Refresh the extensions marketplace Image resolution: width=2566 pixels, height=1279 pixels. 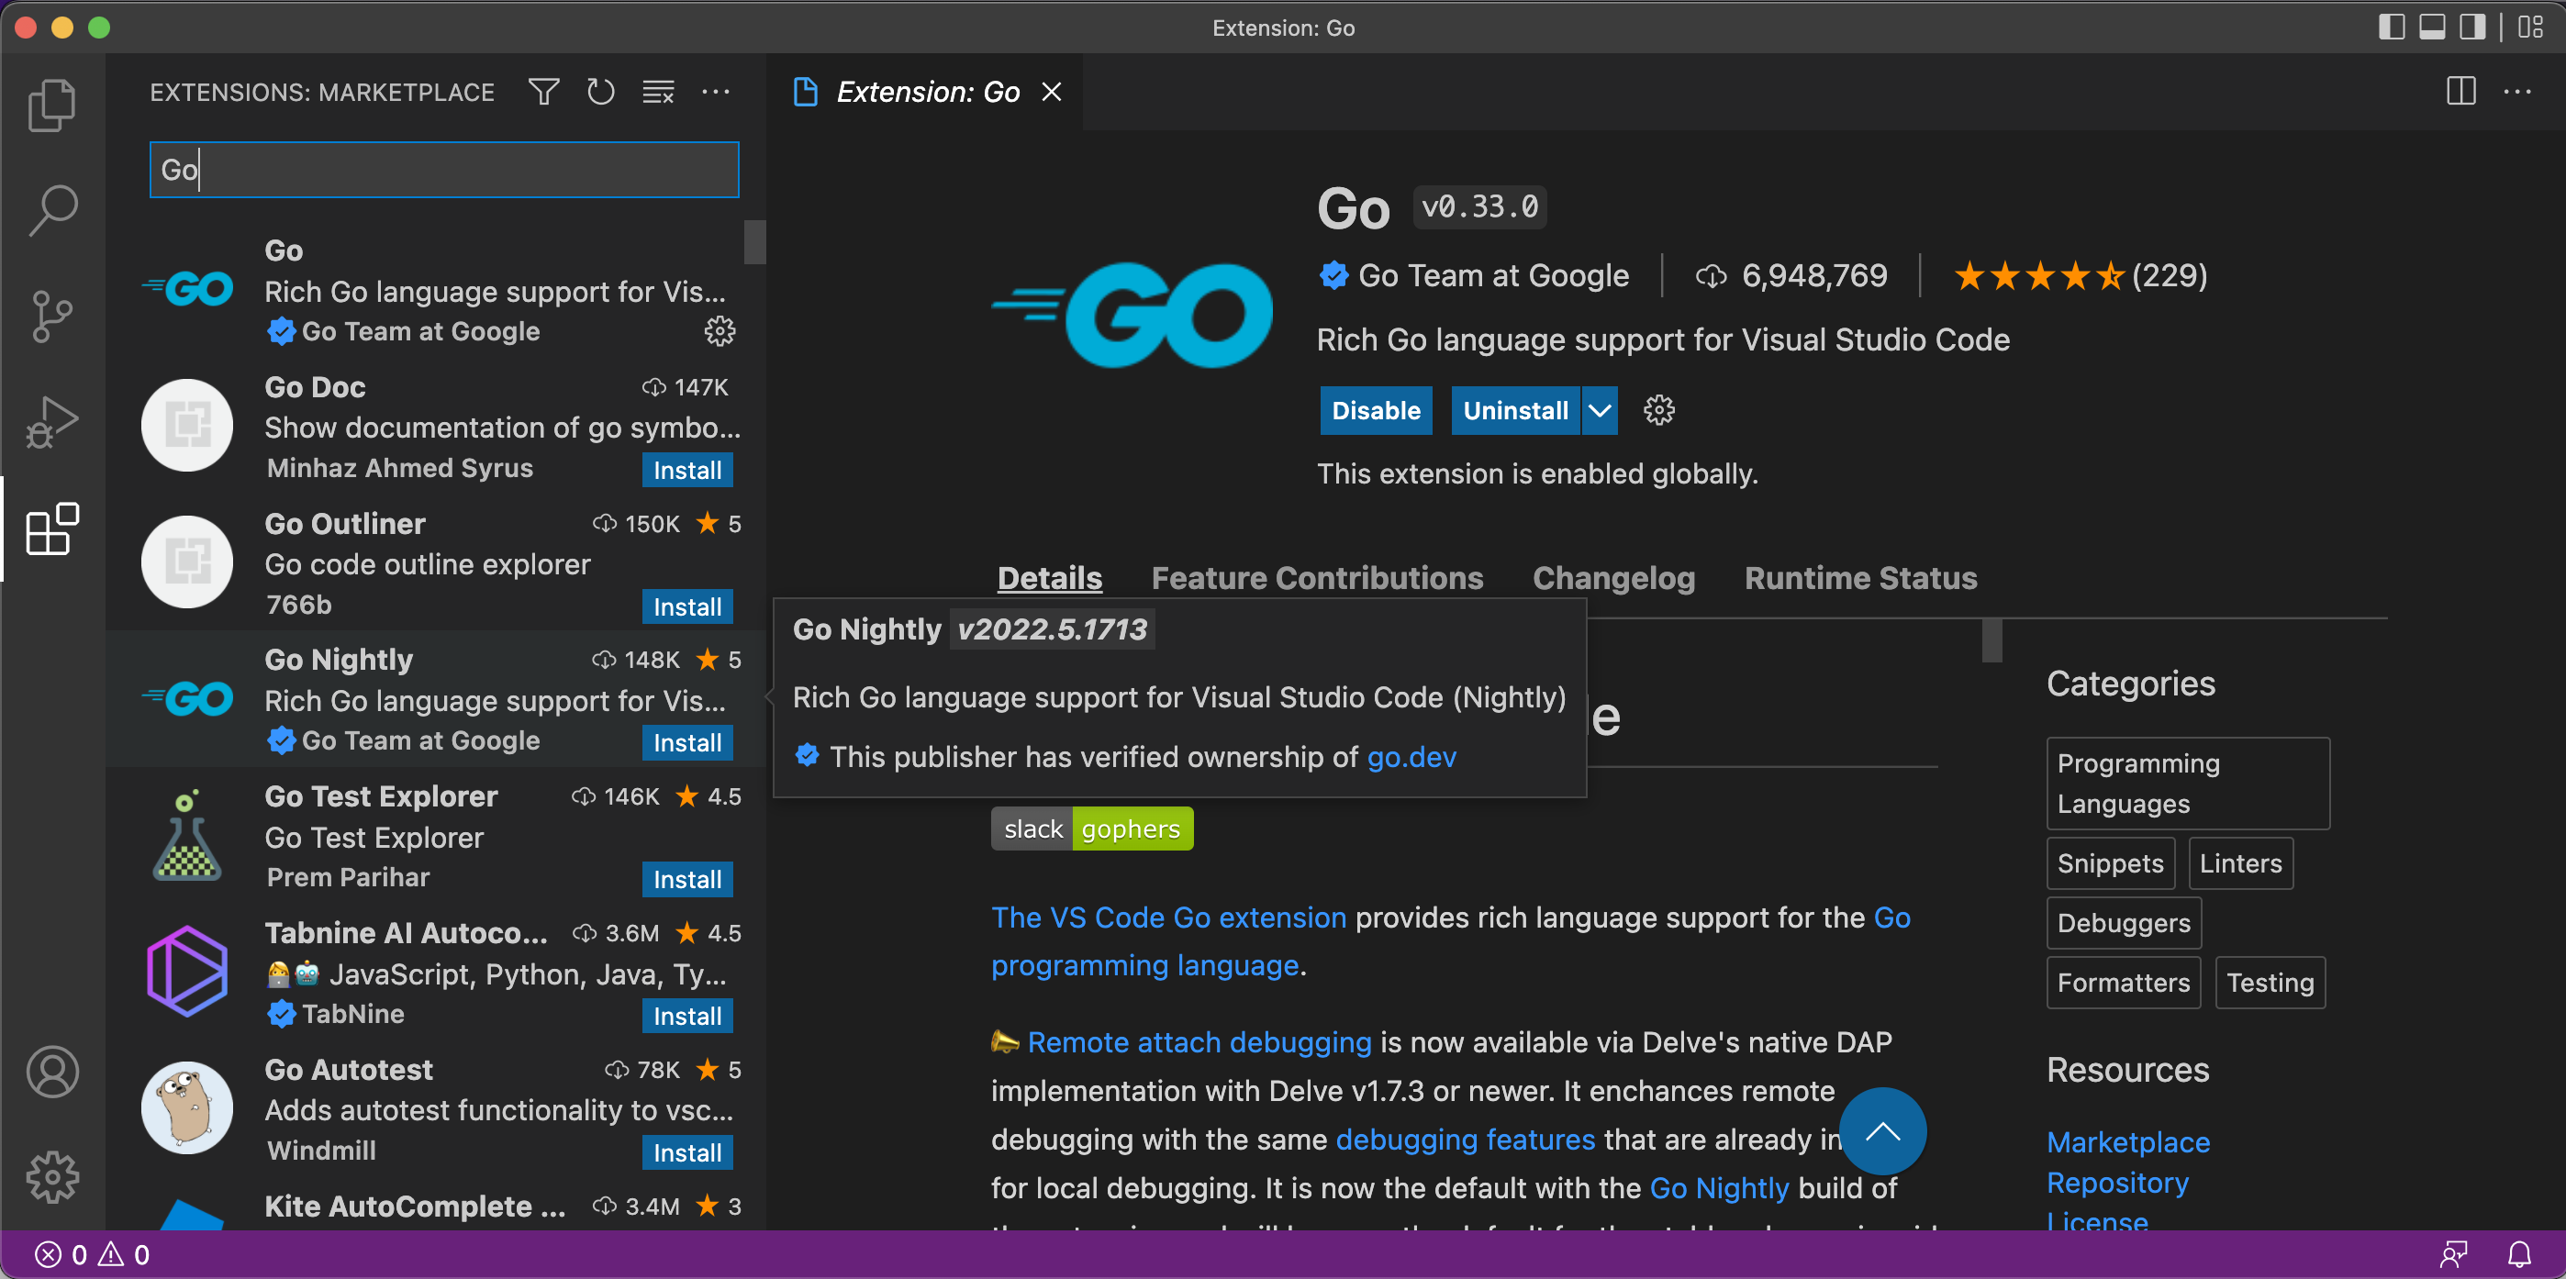coord(600,92)
